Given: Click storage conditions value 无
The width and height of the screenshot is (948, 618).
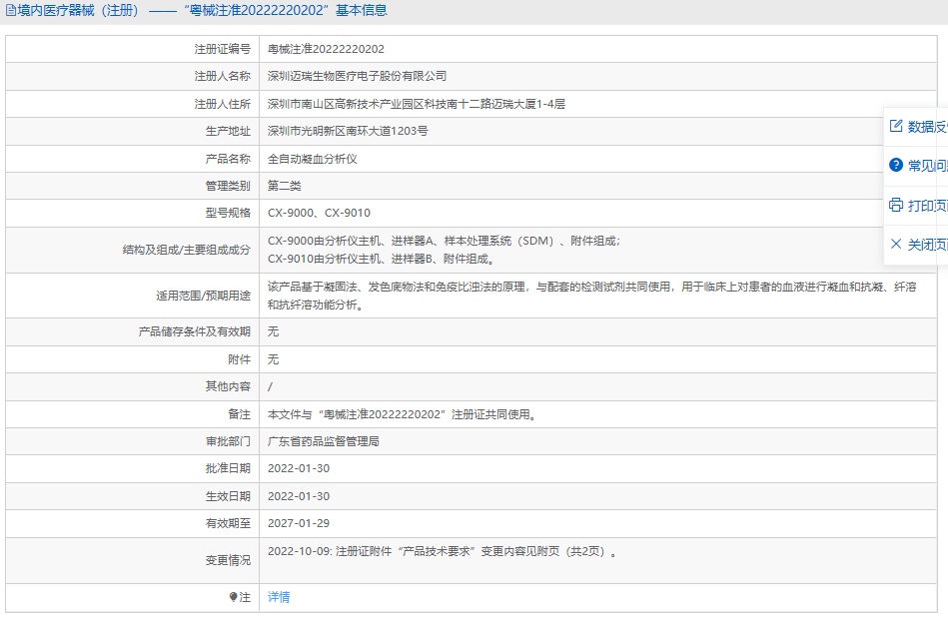Looking at the screenshot, I should pyautogui.click(x=273, y=331).
